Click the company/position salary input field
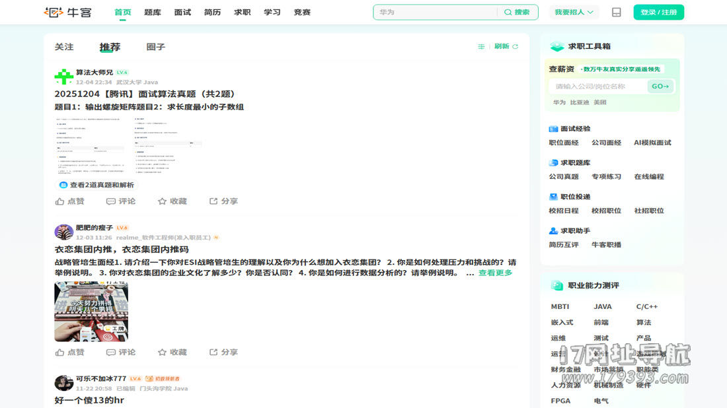This screenshot has width=727, height=408. (x=597, y=86)
